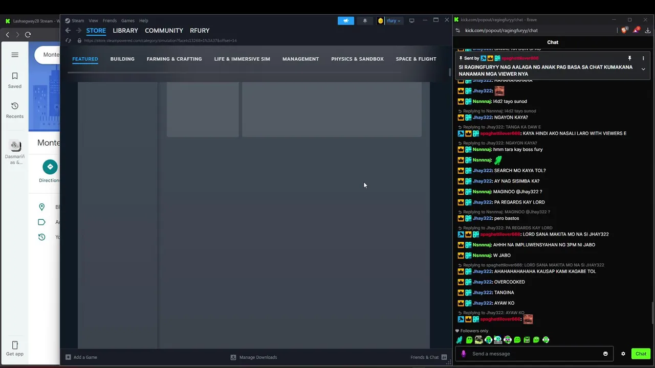Switch to the LIBRARY section
Viewport: 655px width, 368px height.
pyautogui.click(x=125, y=31)
